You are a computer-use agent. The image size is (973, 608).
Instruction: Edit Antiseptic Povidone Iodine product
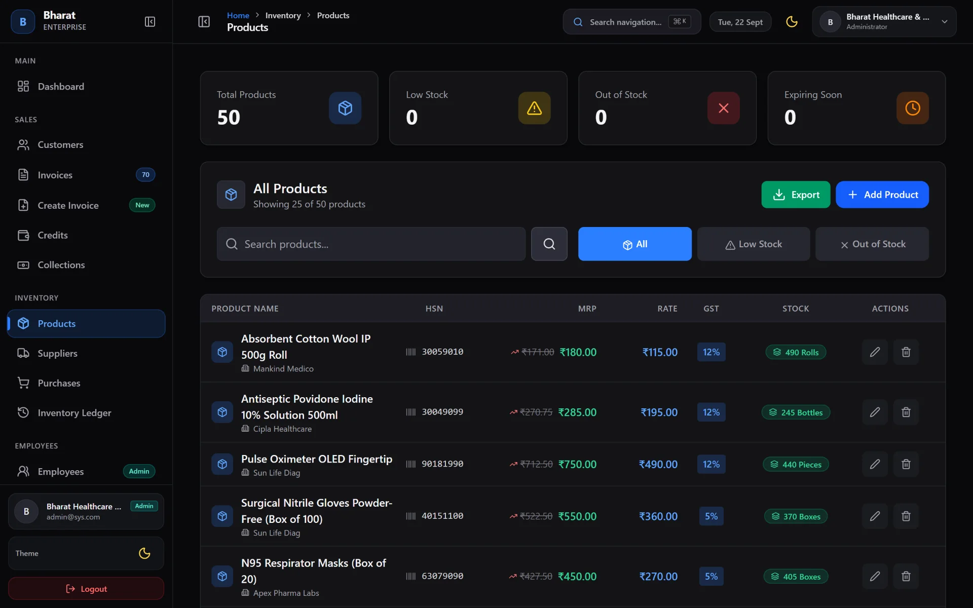pos(875,412)
